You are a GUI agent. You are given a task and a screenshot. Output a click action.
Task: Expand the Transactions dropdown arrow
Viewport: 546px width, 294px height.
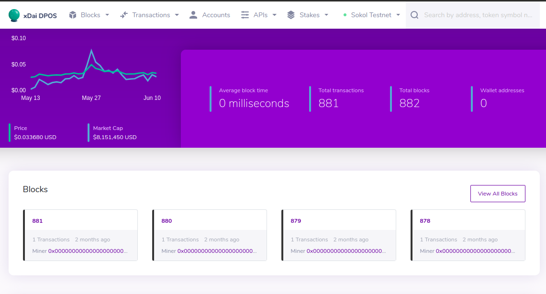(x=177, y=15)
